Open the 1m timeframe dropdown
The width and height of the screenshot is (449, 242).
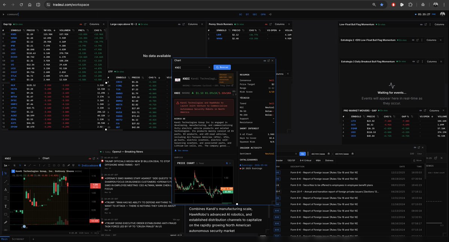click(6, 165)
